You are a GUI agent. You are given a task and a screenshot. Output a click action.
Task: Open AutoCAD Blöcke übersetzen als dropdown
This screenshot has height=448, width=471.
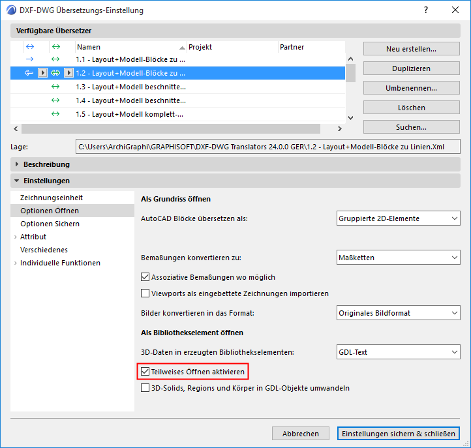[399, 218]
